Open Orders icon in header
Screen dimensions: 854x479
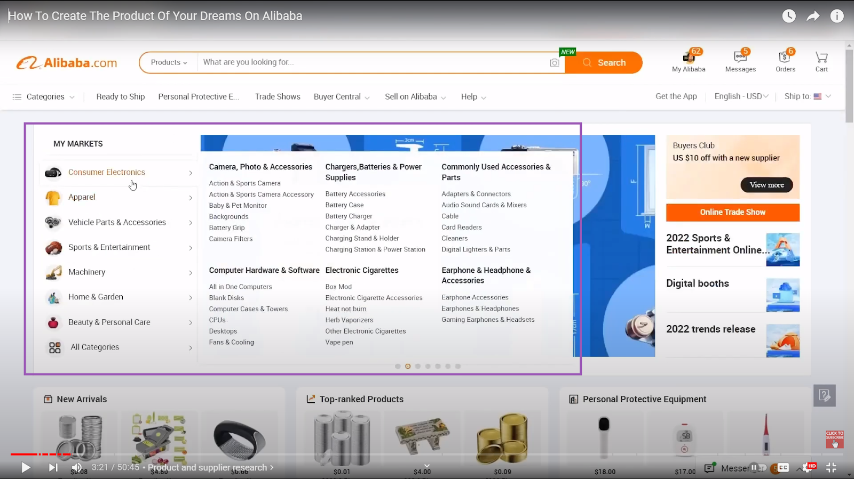pos(785,57)
